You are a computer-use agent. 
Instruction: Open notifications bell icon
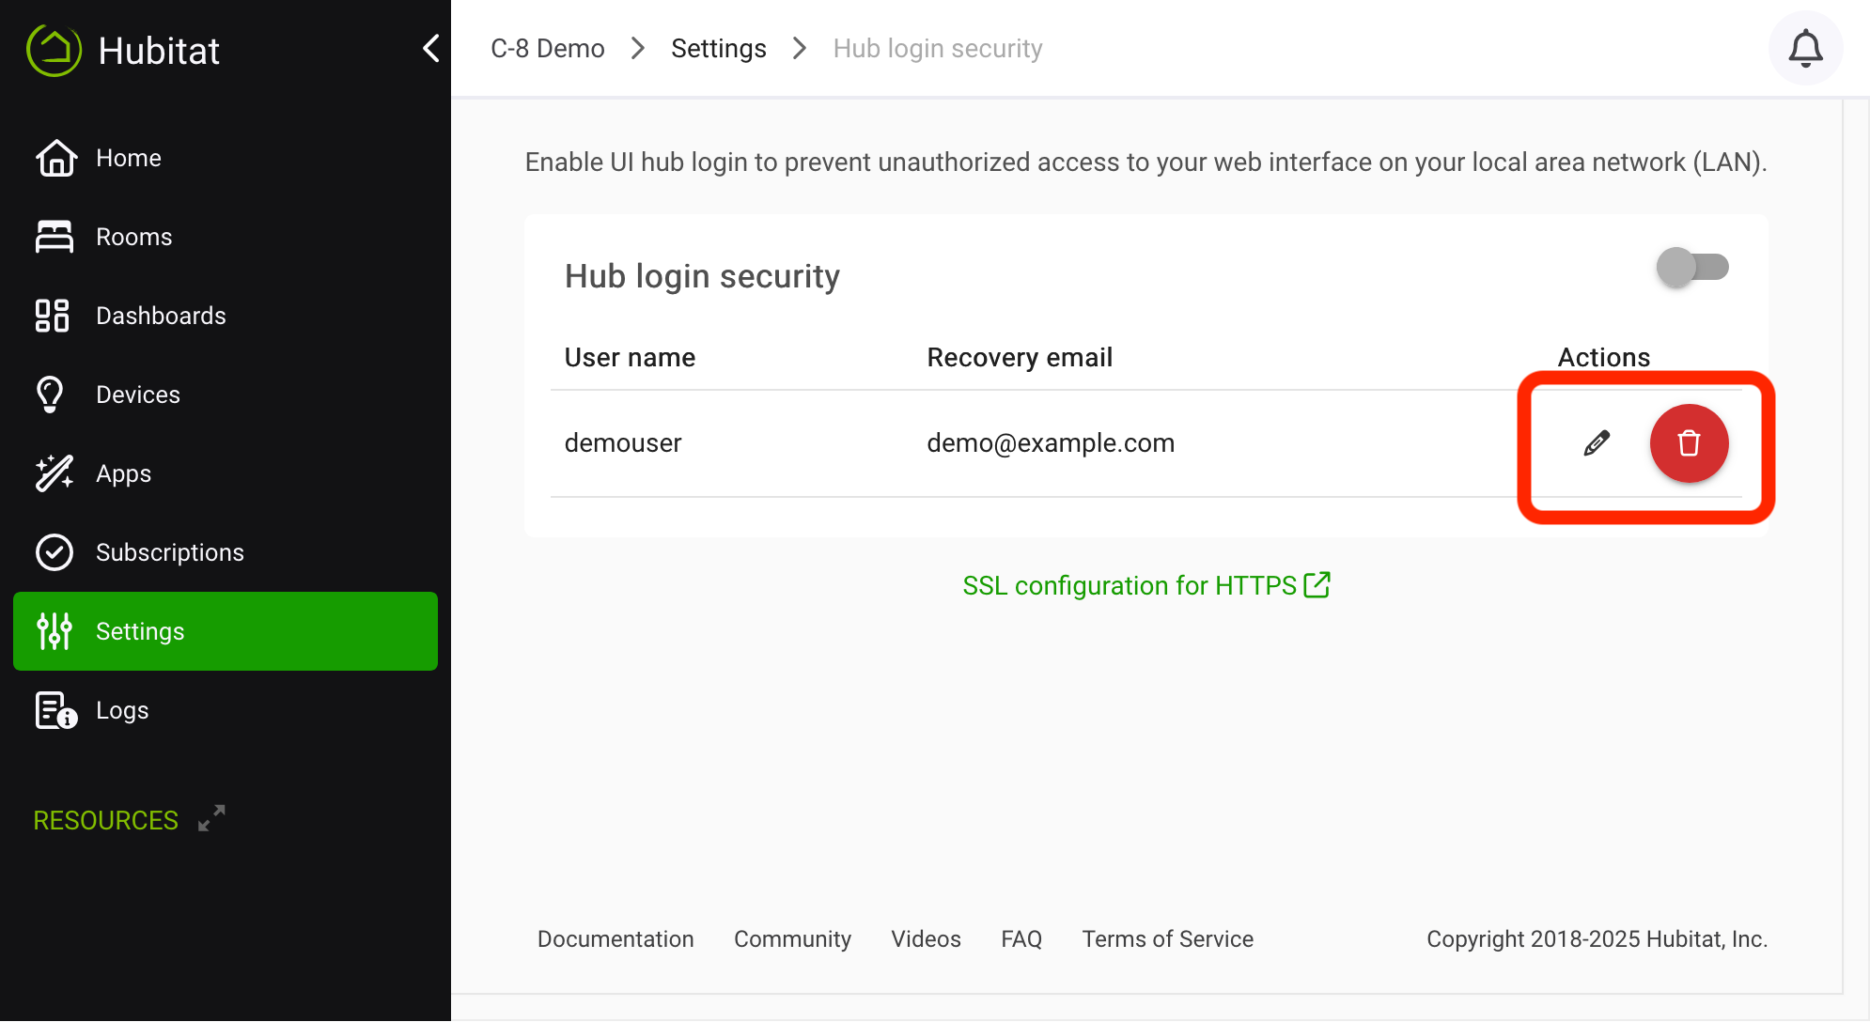click(1805, 49)
